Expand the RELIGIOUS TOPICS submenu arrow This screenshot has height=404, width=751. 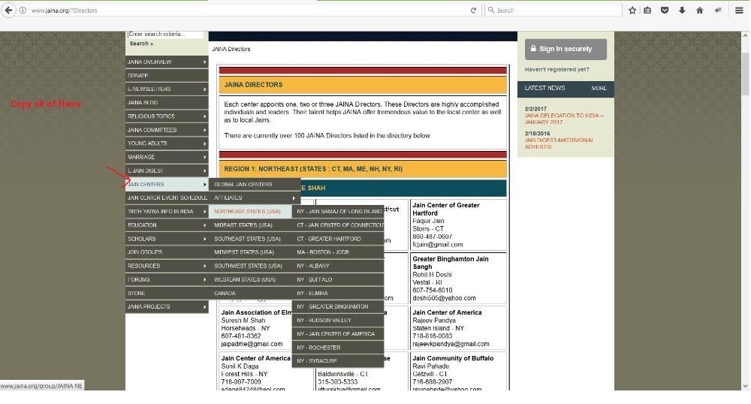[x=204, y=116]
